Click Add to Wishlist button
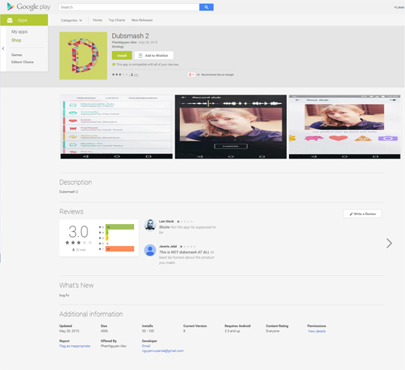 [x=154, y=56]
